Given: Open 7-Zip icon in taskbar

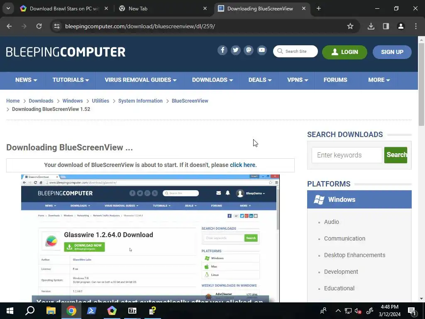Looking at the screenshot, I should [132, 311].
